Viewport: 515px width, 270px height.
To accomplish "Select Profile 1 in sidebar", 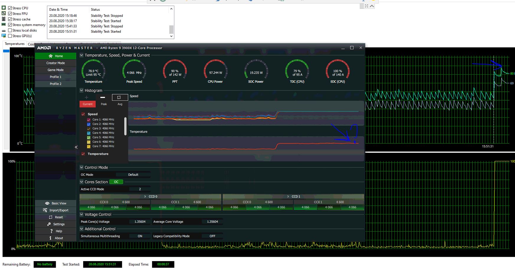I will point(55,77).
